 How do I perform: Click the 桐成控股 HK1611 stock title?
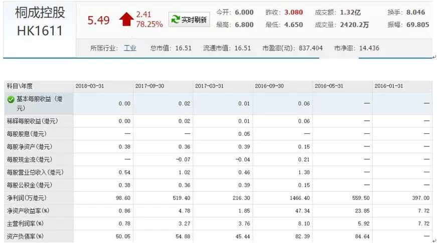(40, 22)
